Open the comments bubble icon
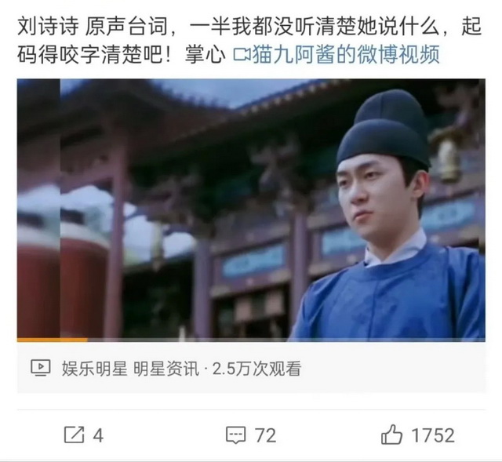 (236, 435)
